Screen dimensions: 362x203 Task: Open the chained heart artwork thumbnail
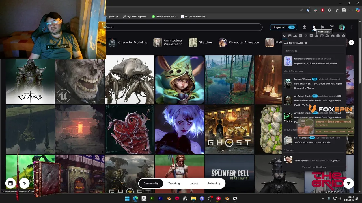click(130, 130)
